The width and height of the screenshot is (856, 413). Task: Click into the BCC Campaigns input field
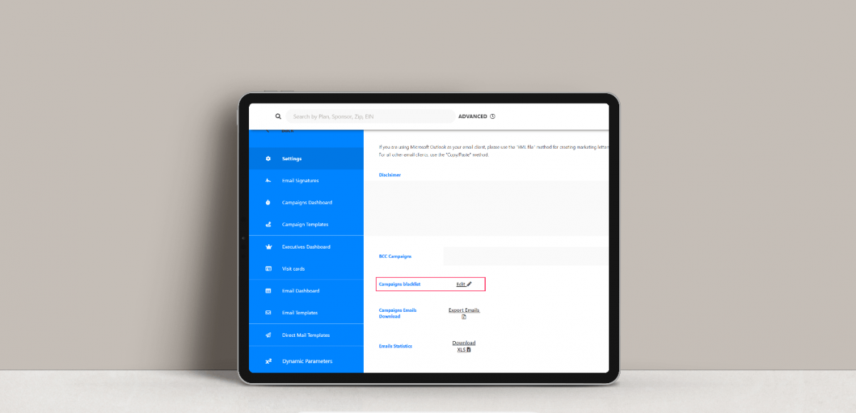pyautogui.click(x=525, y=256)
